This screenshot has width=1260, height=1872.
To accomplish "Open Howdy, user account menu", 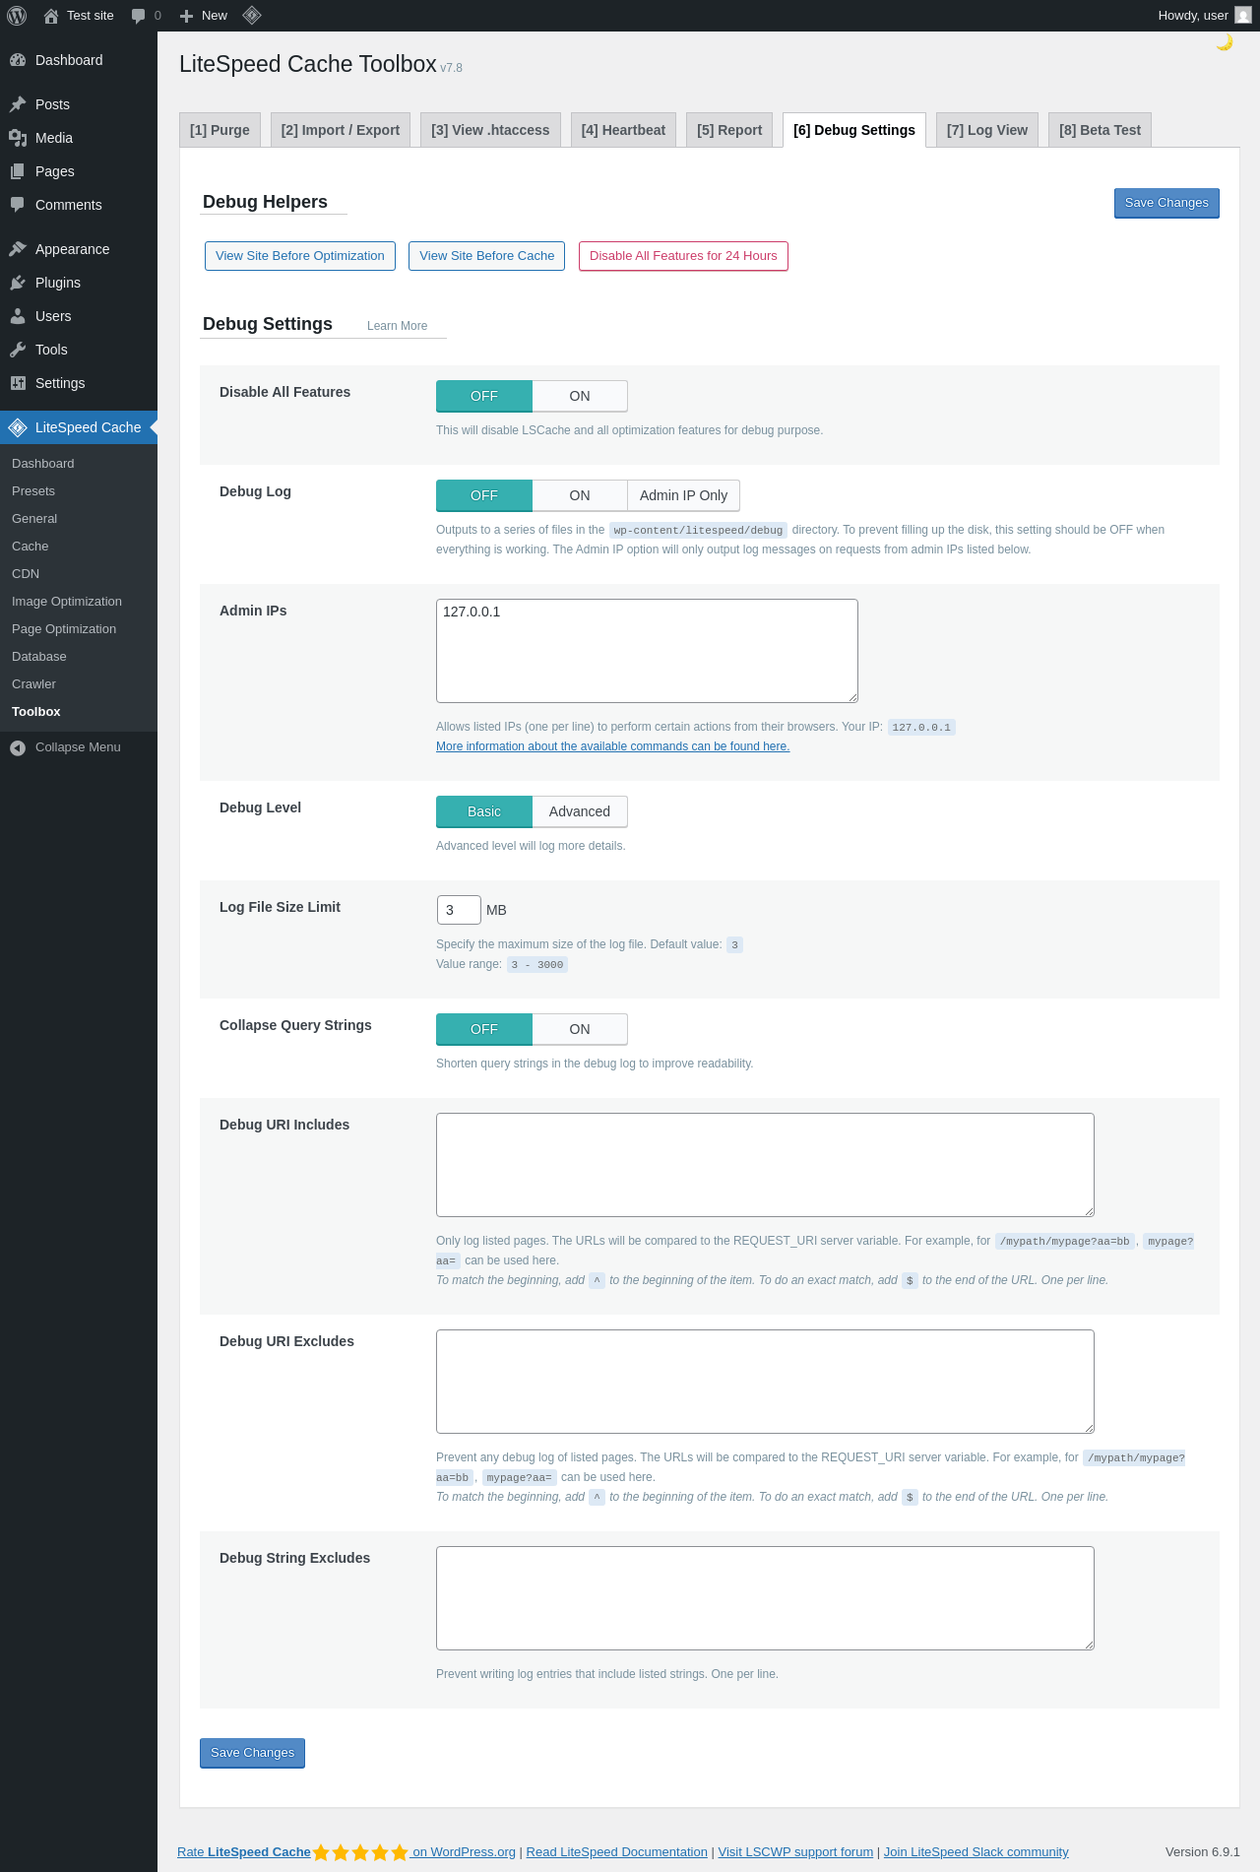I will tap(1205, 16).
